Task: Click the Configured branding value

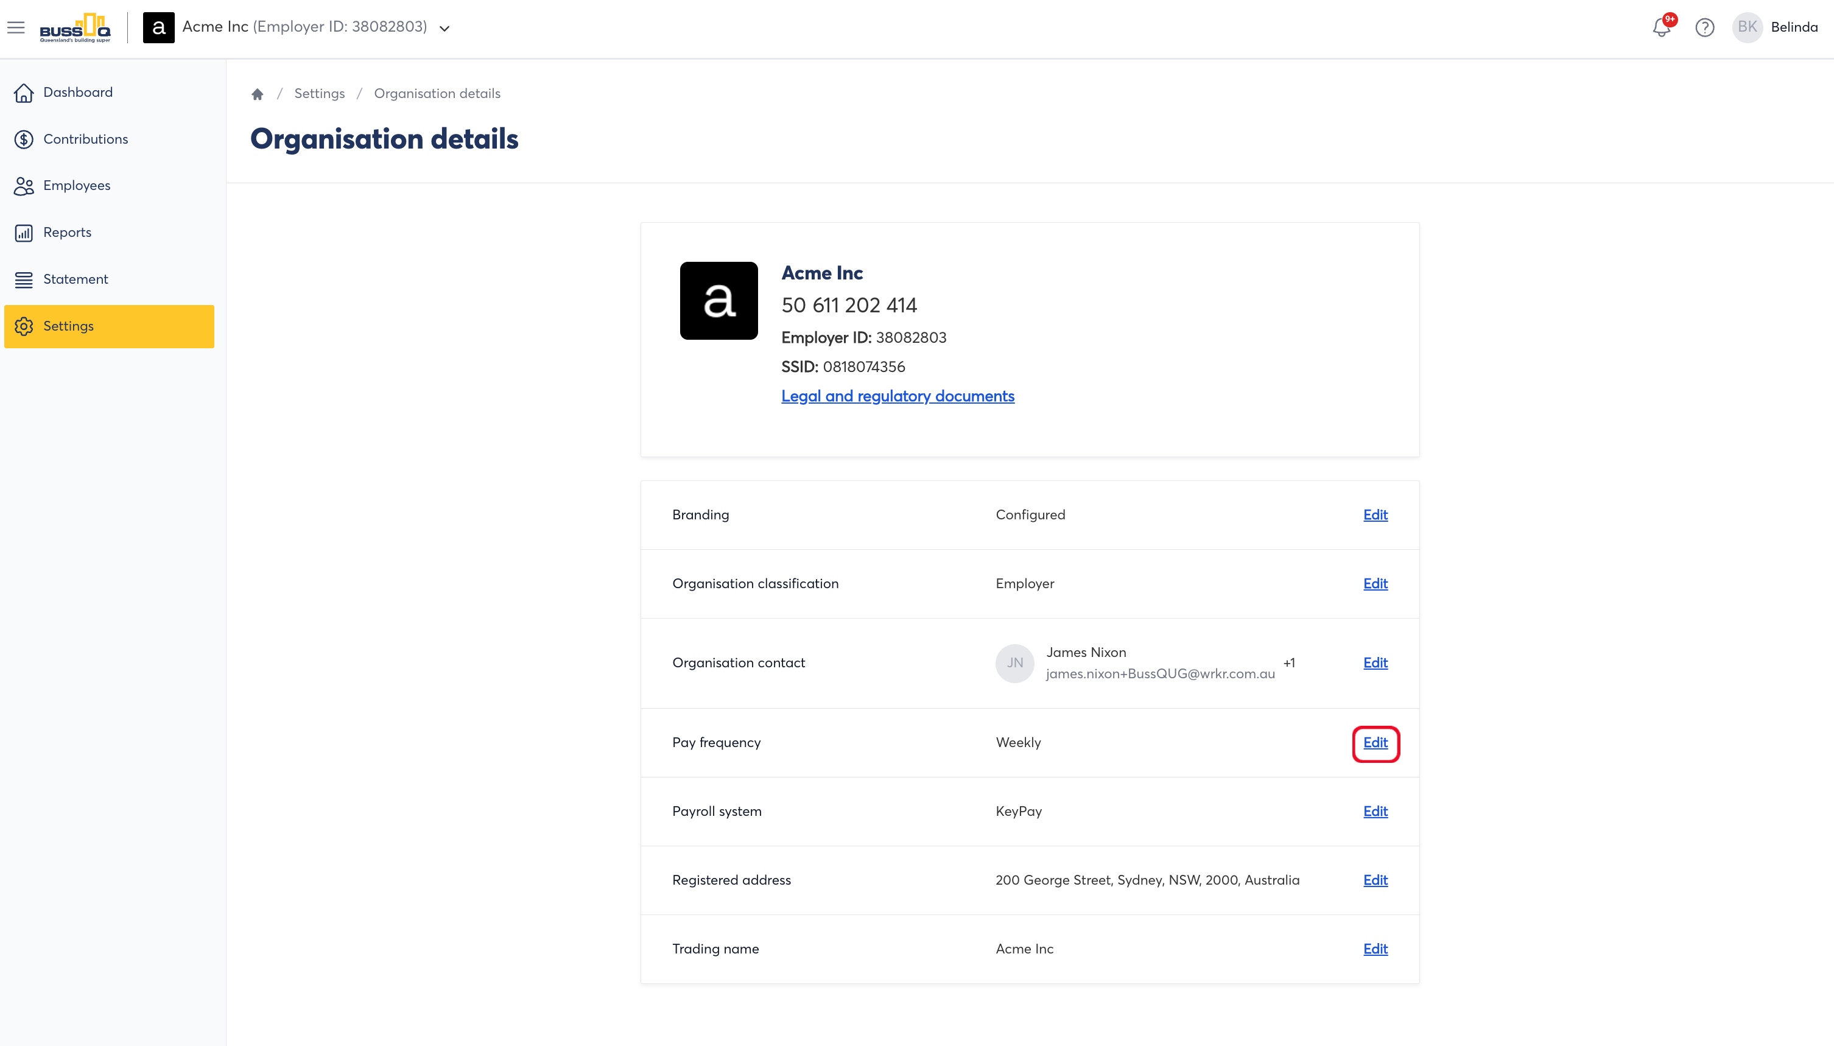Action: (x=1030, y=515)
